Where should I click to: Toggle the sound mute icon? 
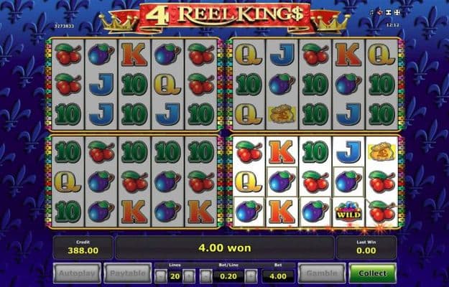tap(380, 13)
